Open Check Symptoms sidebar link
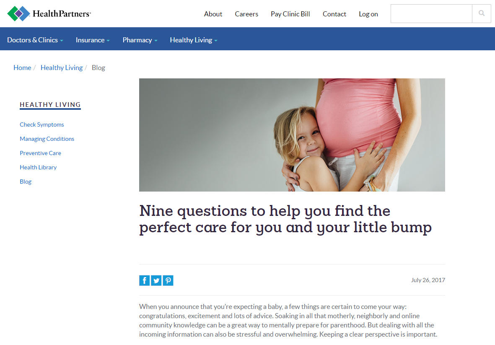The width and height of the screenshot is (495, 345). point(41,125)
